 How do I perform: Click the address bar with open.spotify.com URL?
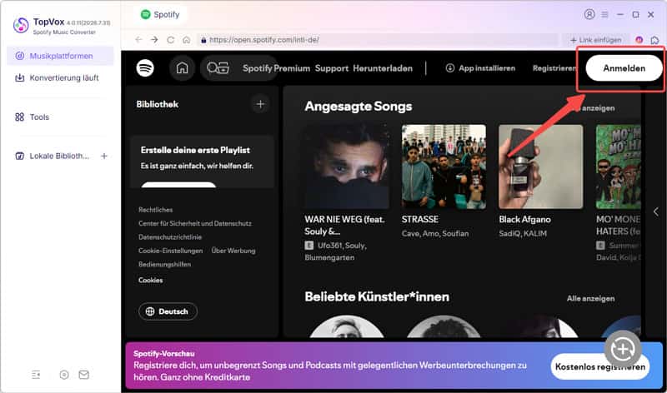tap(378, 39)
